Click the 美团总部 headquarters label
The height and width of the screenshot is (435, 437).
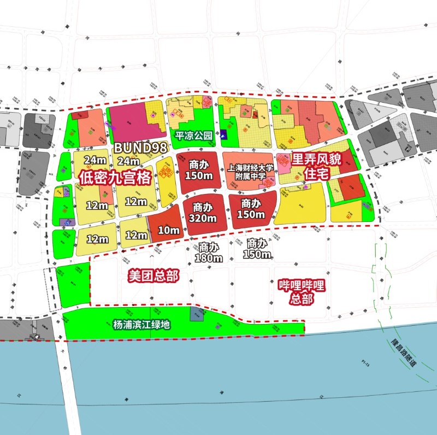tap(153, 276)
